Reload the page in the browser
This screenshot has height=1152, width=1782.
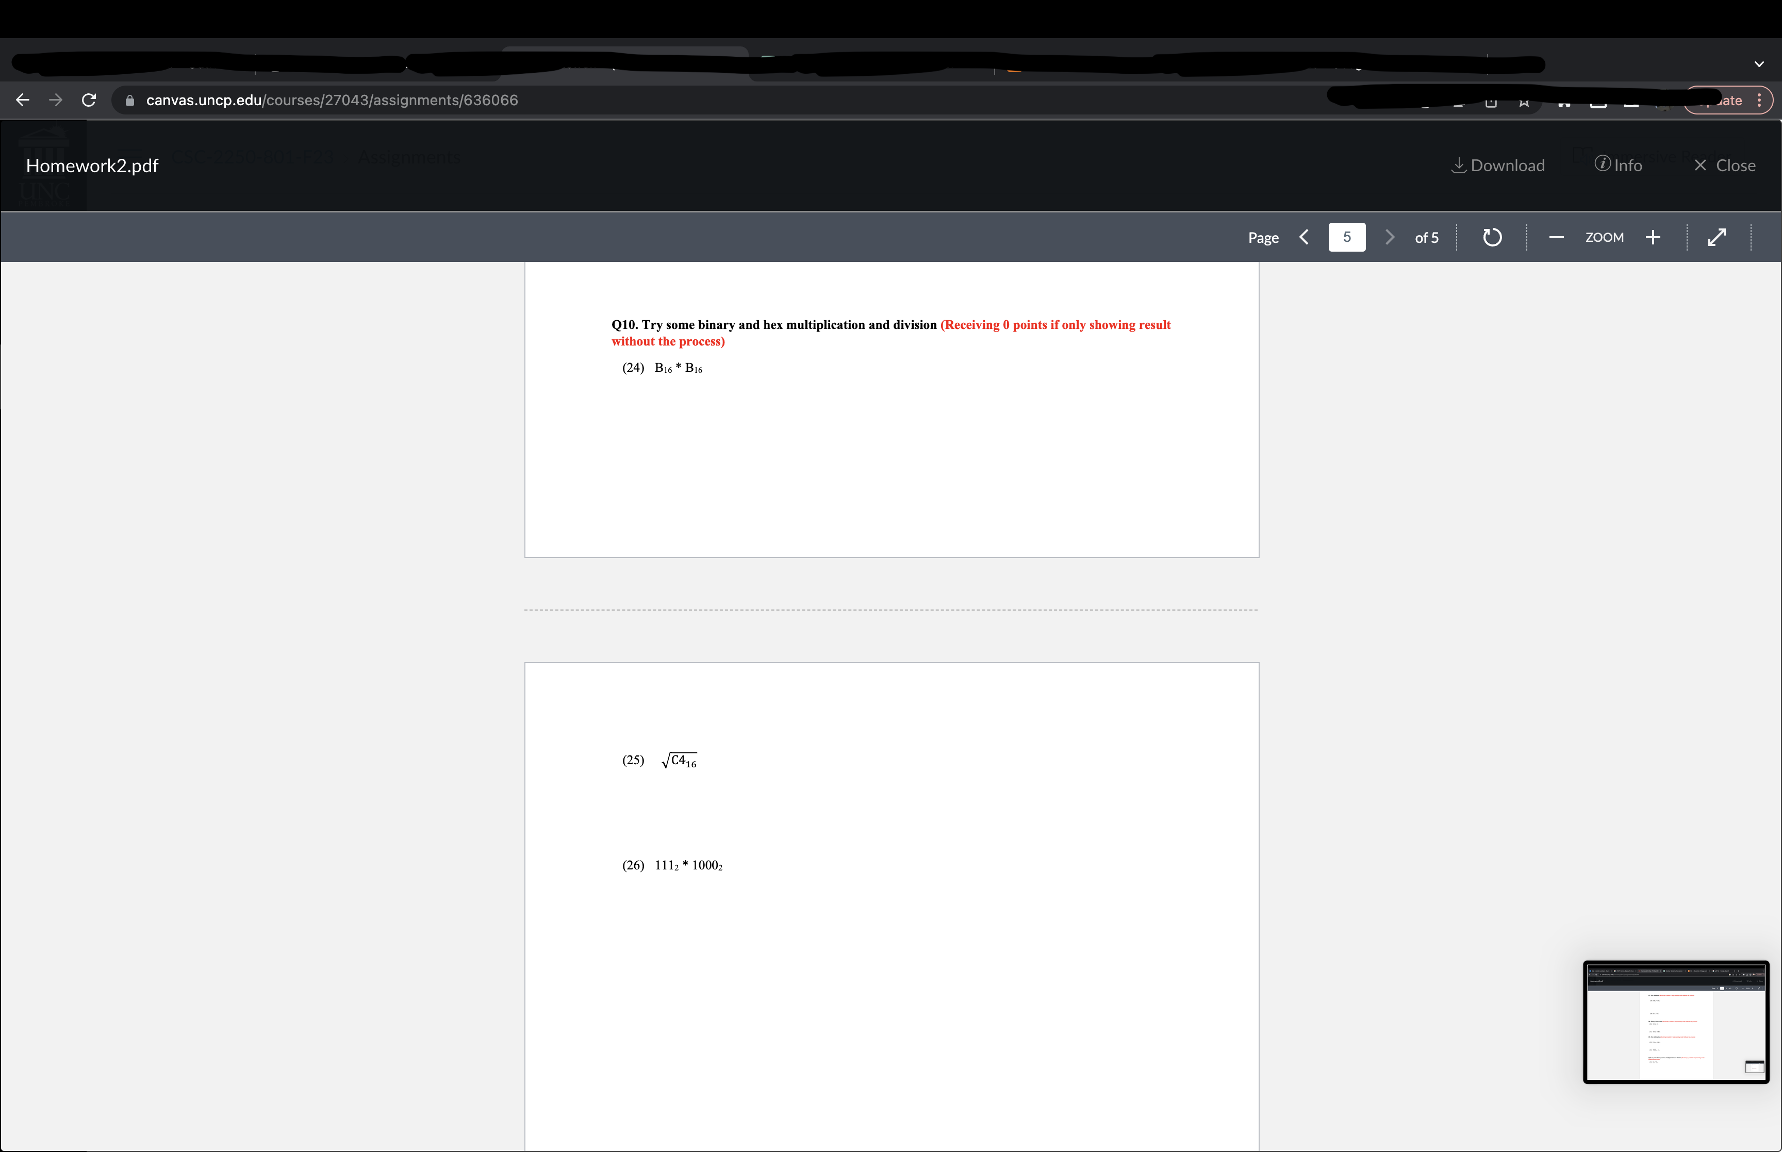pyautogui.click(x=89, y=100)
